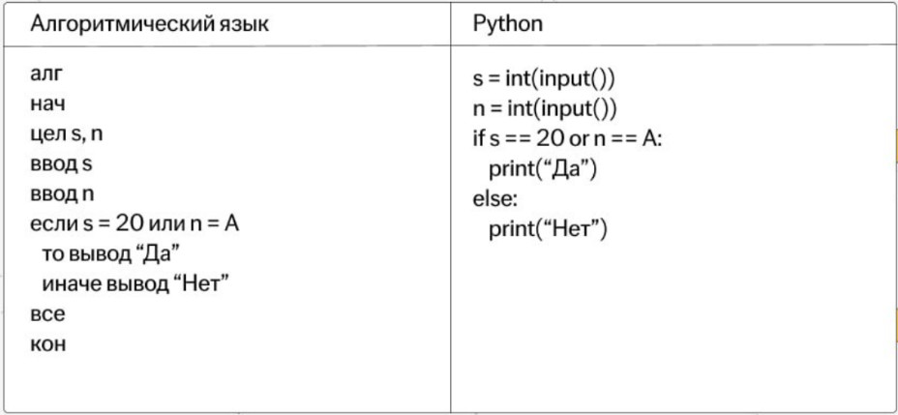
Task: Click the 'ввод s' line
Action: [61, 164]
